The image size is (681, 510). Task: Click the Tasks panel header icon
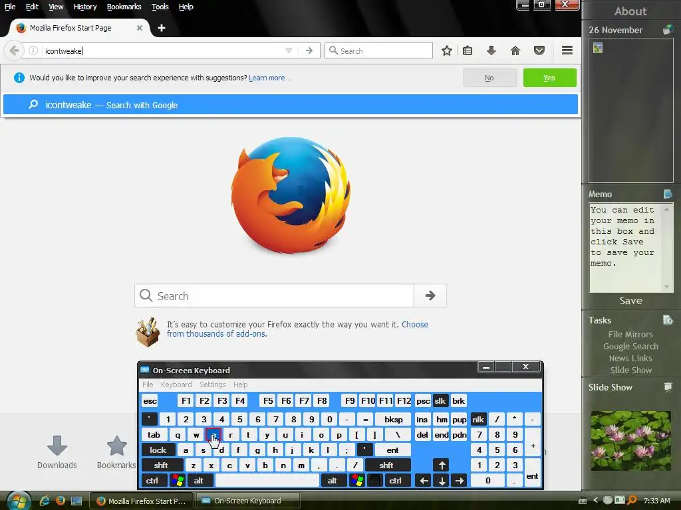668,320
